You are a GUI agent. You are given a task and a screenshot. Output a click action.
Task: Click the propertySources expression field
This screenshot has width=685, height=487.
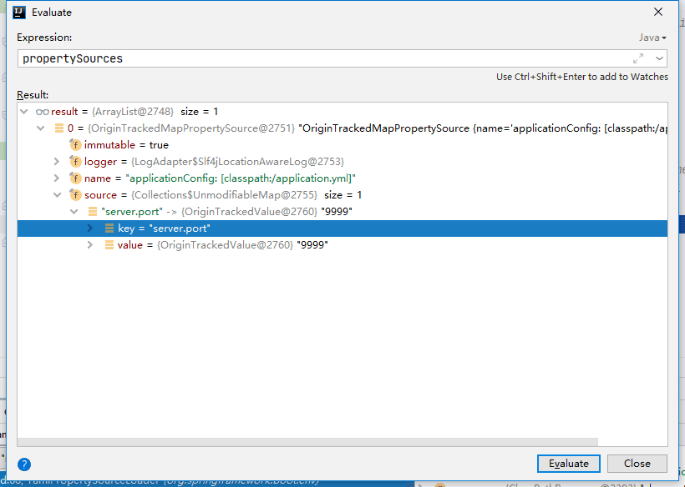(x=317, y=58)
